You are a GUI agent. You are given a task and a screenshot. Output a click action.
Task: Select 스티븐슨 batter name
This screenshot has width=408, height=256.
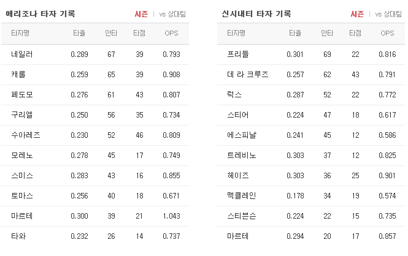pyautogui.click(x=242, y=216)
